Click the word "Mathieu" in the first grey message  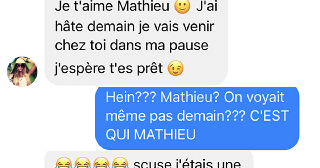click(143, 7)
